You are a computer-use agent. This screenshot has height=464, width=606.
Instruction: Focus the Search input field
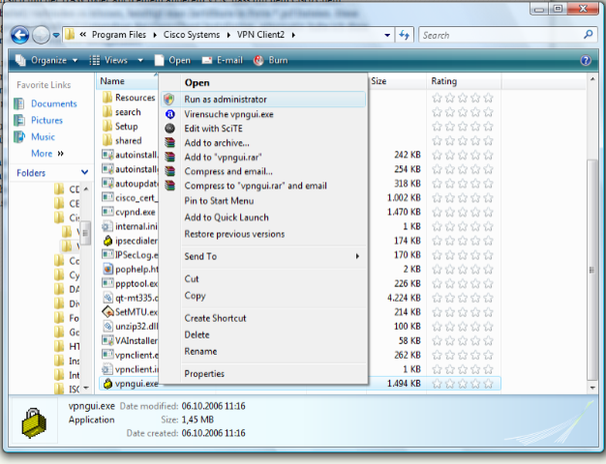tap(500, 35)
